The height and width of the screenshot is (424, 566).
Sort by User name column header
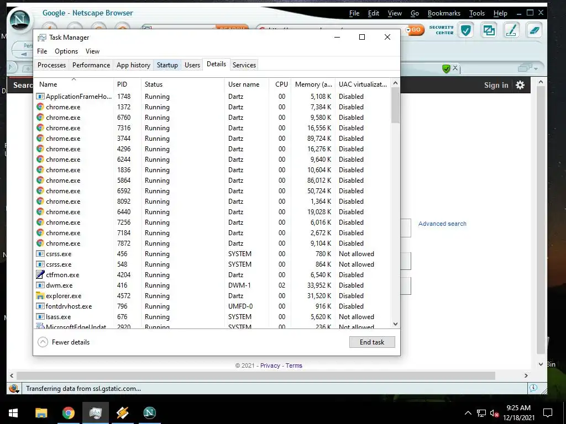247,84
